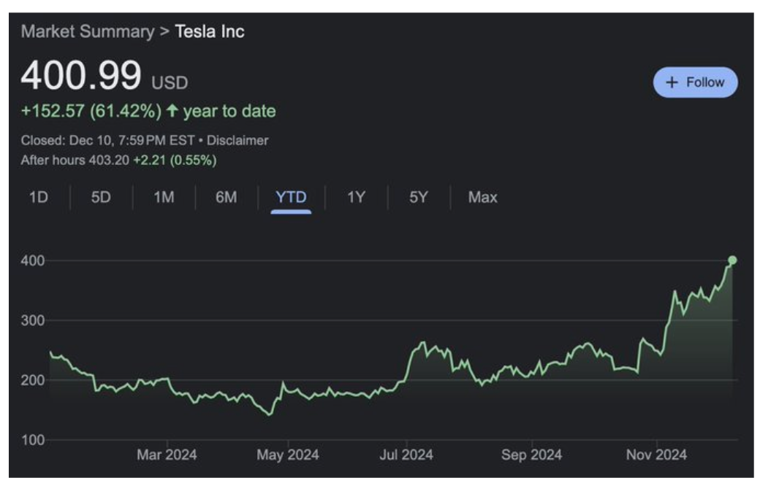760x483 pixels.
Task: Switch to the 6M chart range
Action: [226, 197]
